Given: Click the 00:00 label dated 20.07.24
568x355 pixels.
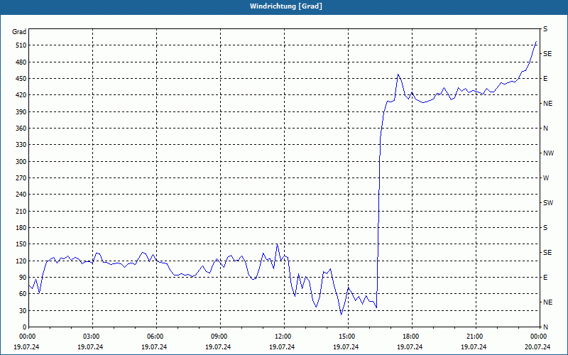Looking at the screenshot, I should [x=540, y=337].
